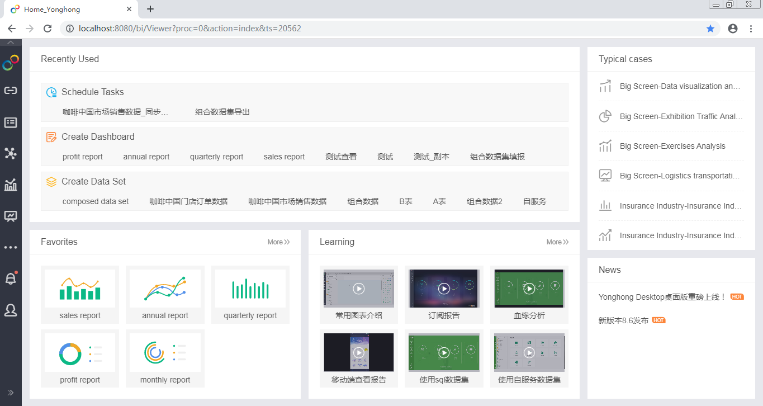Expand the sidebar with double-arrow icon
The image size is (763, 406).
(x=11, y=392)
